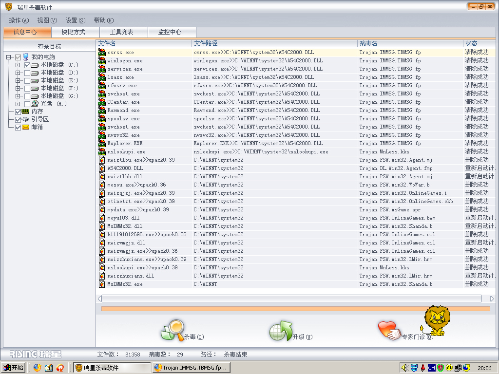
Task: Click the boot sector disk icon (引导区)
Action: pyautogui.click(x=26, y=119)
